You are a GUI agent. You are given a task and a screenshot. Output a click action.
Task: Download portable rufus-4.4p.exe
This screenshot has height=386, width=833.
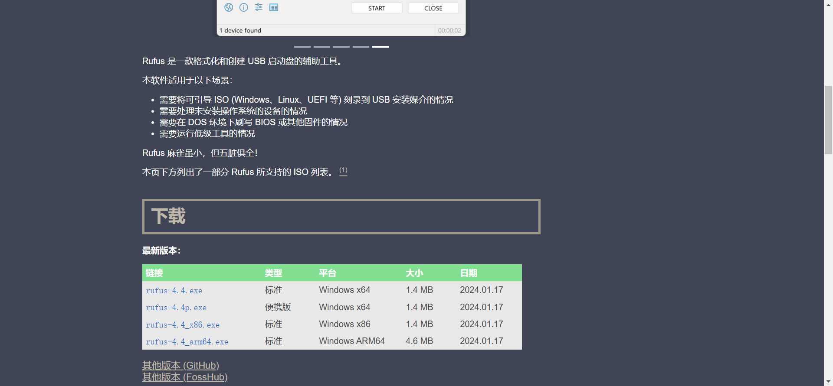point(176,308)
